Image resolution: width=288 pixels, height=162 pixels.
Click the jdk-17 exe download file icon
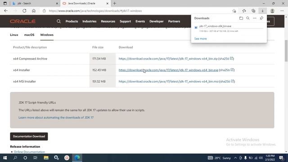(196, 27)
